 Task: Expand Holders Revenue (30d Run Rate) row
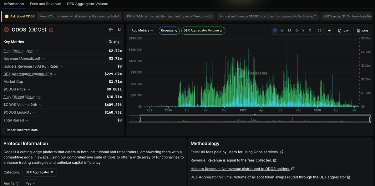(62, 66)
